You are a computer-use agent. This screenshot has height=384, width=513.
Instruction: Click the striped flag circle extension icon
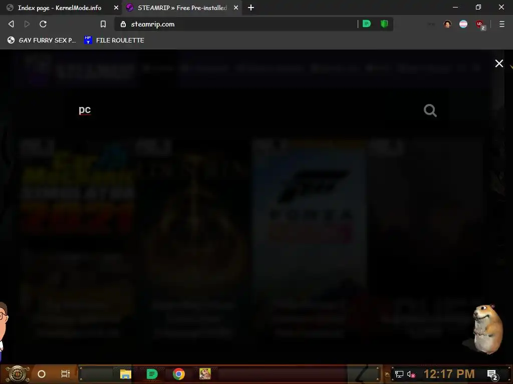tap(463, 24)
